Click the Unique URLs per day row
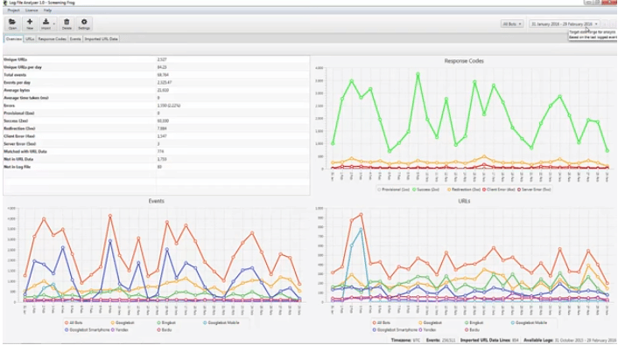This screenshot has width=618, height=345. coord(157,67)
